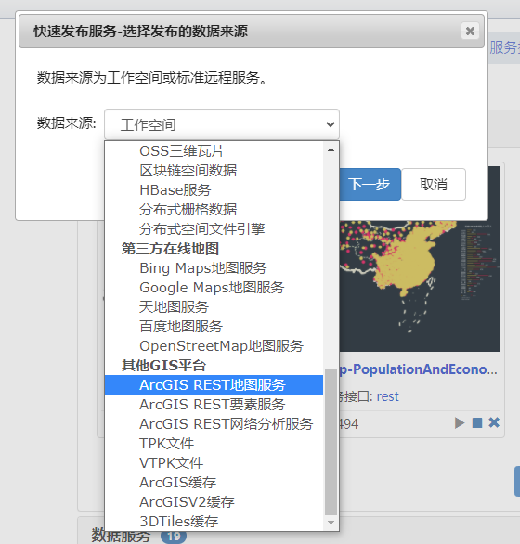Viewport: 520px width, 544px height.
Task: Open the China population map thumbnail
Action: point(420,286)
